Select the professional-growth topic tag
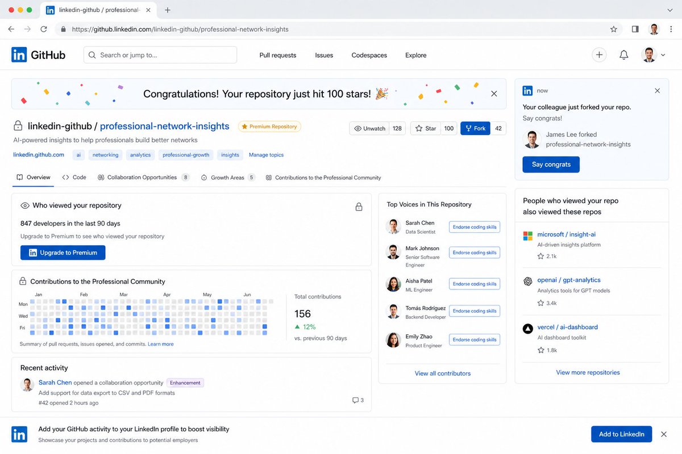The image size is (682, 454). [x=186, y=155]
